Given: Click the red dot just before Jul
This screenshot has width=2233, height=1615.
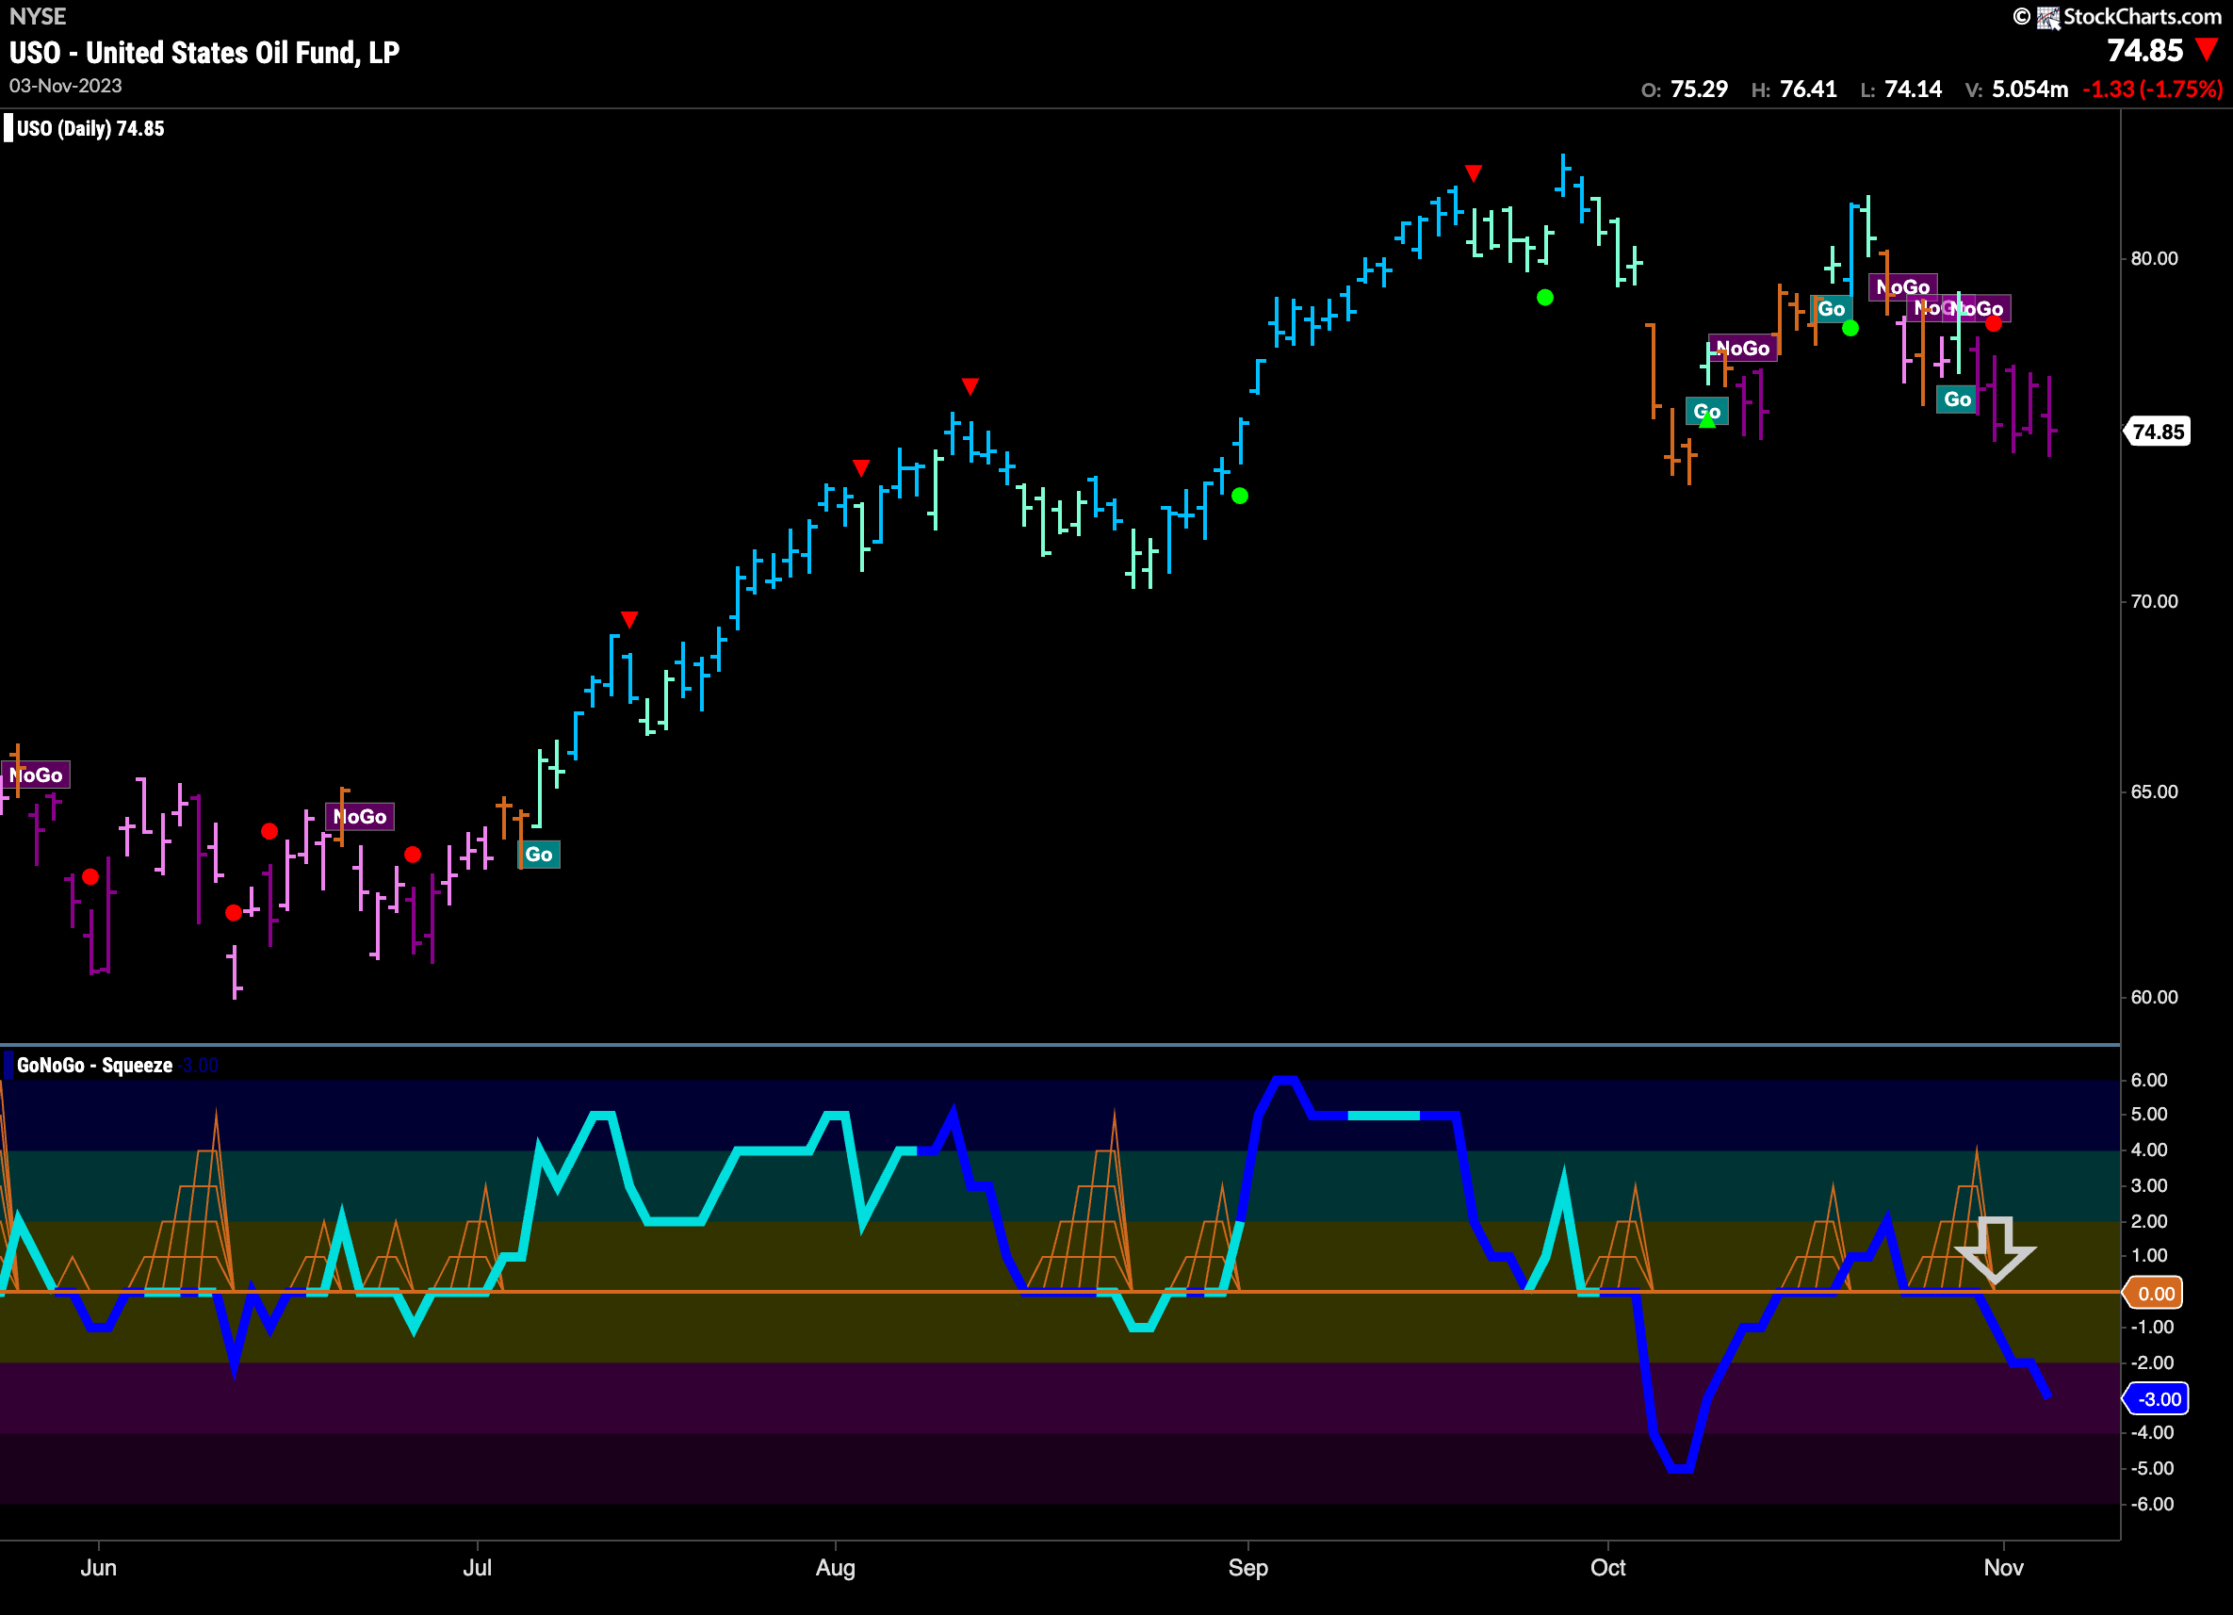Looking at the screenshot, I should [414, 855].
